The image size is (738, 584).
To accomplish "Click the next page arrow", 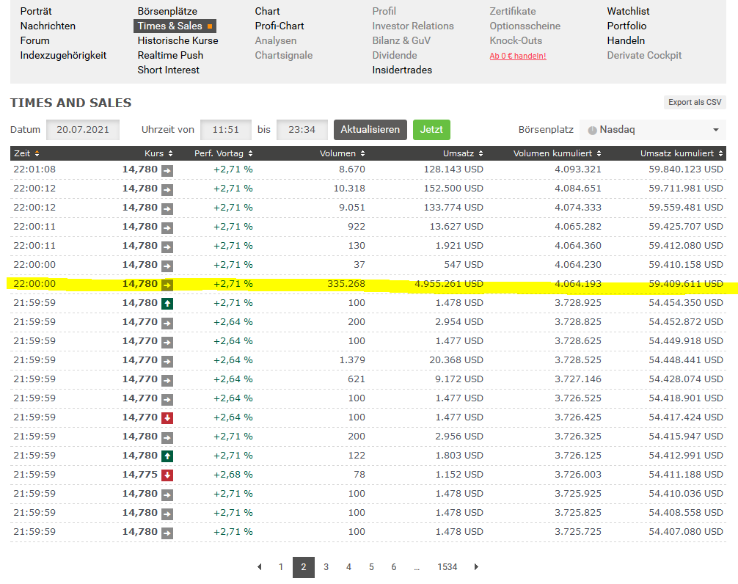I will [476, 567].
